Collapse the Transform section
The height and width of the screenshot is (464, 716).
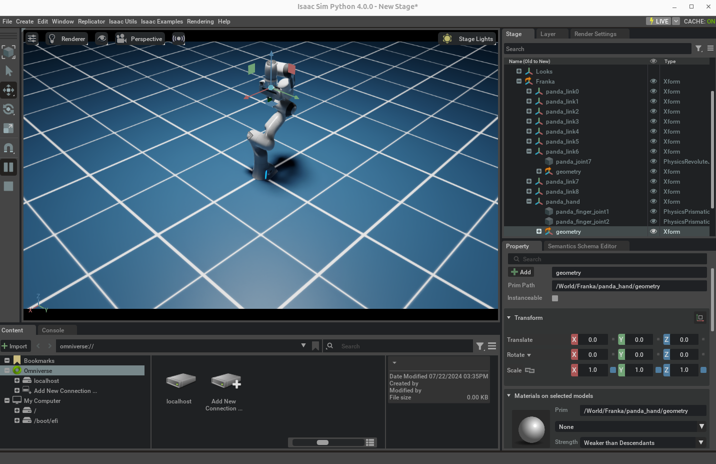pyautogui.click(x=509, y=318)
